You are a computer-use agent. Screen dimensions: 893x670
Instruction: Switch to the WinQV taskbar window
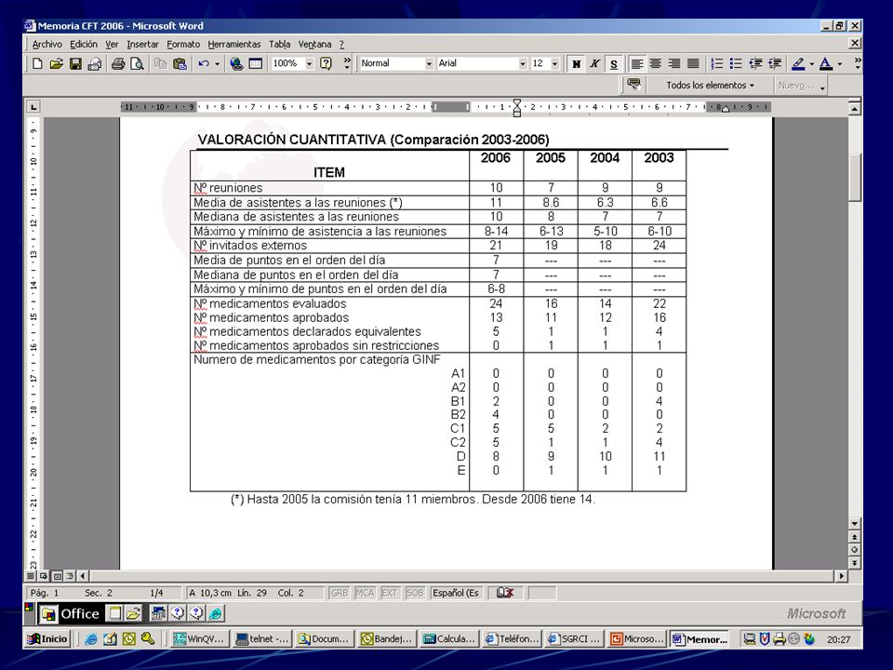pyautogui.click(x=200, y=638)
